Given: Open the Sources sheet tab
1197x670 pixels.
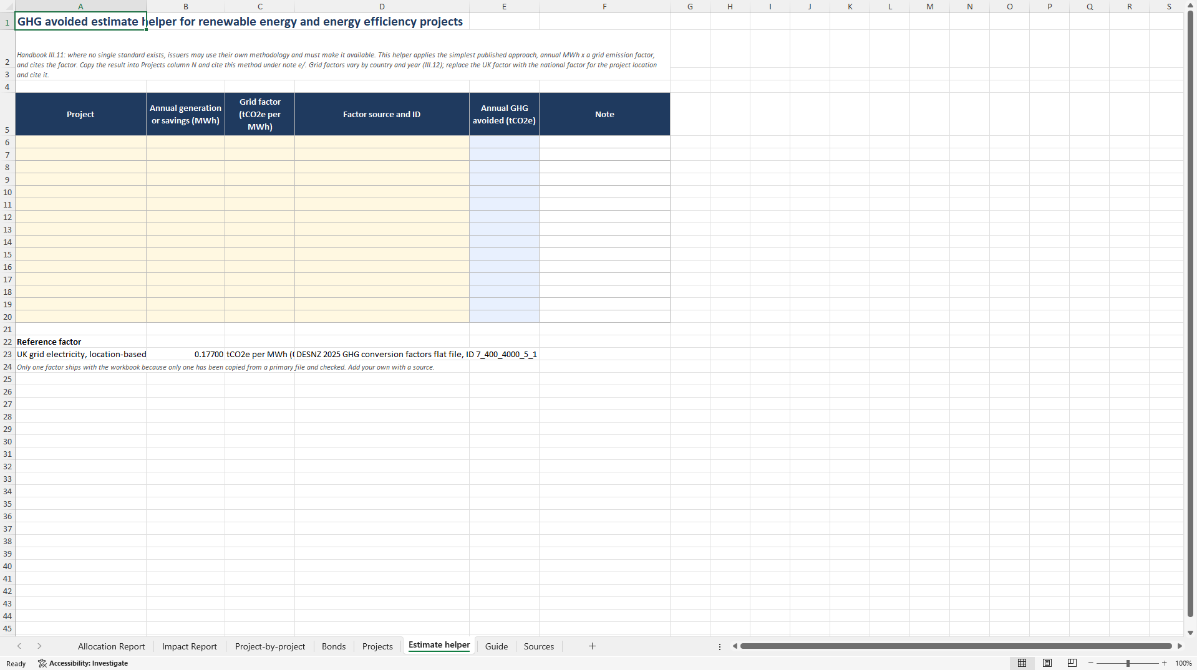Looking at the screenshot, I should tap(538, 646).
